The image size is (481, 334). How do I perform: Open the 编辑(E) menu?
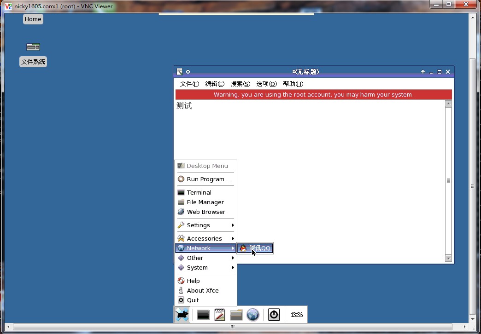coord(215,84)
